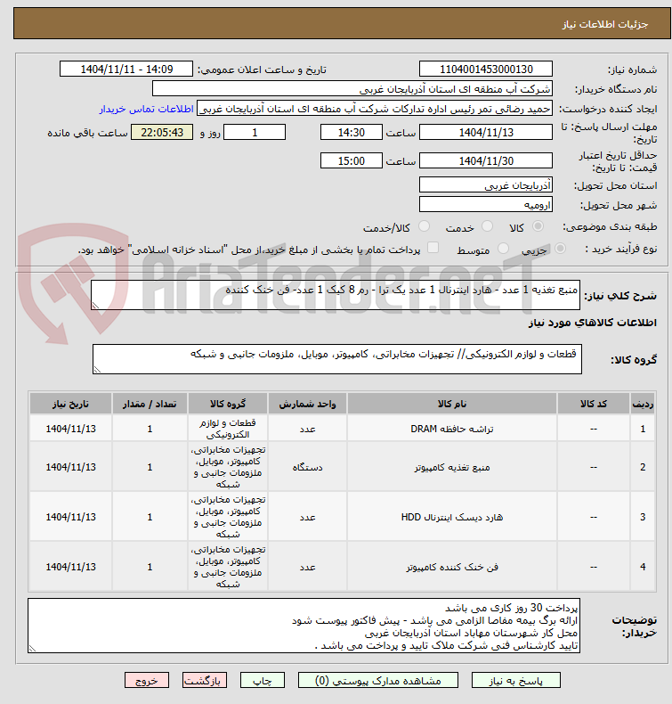672x704 pixels.
Task: Select the 'جزیی' purchase type radio
Action: (x=560, y=249)
